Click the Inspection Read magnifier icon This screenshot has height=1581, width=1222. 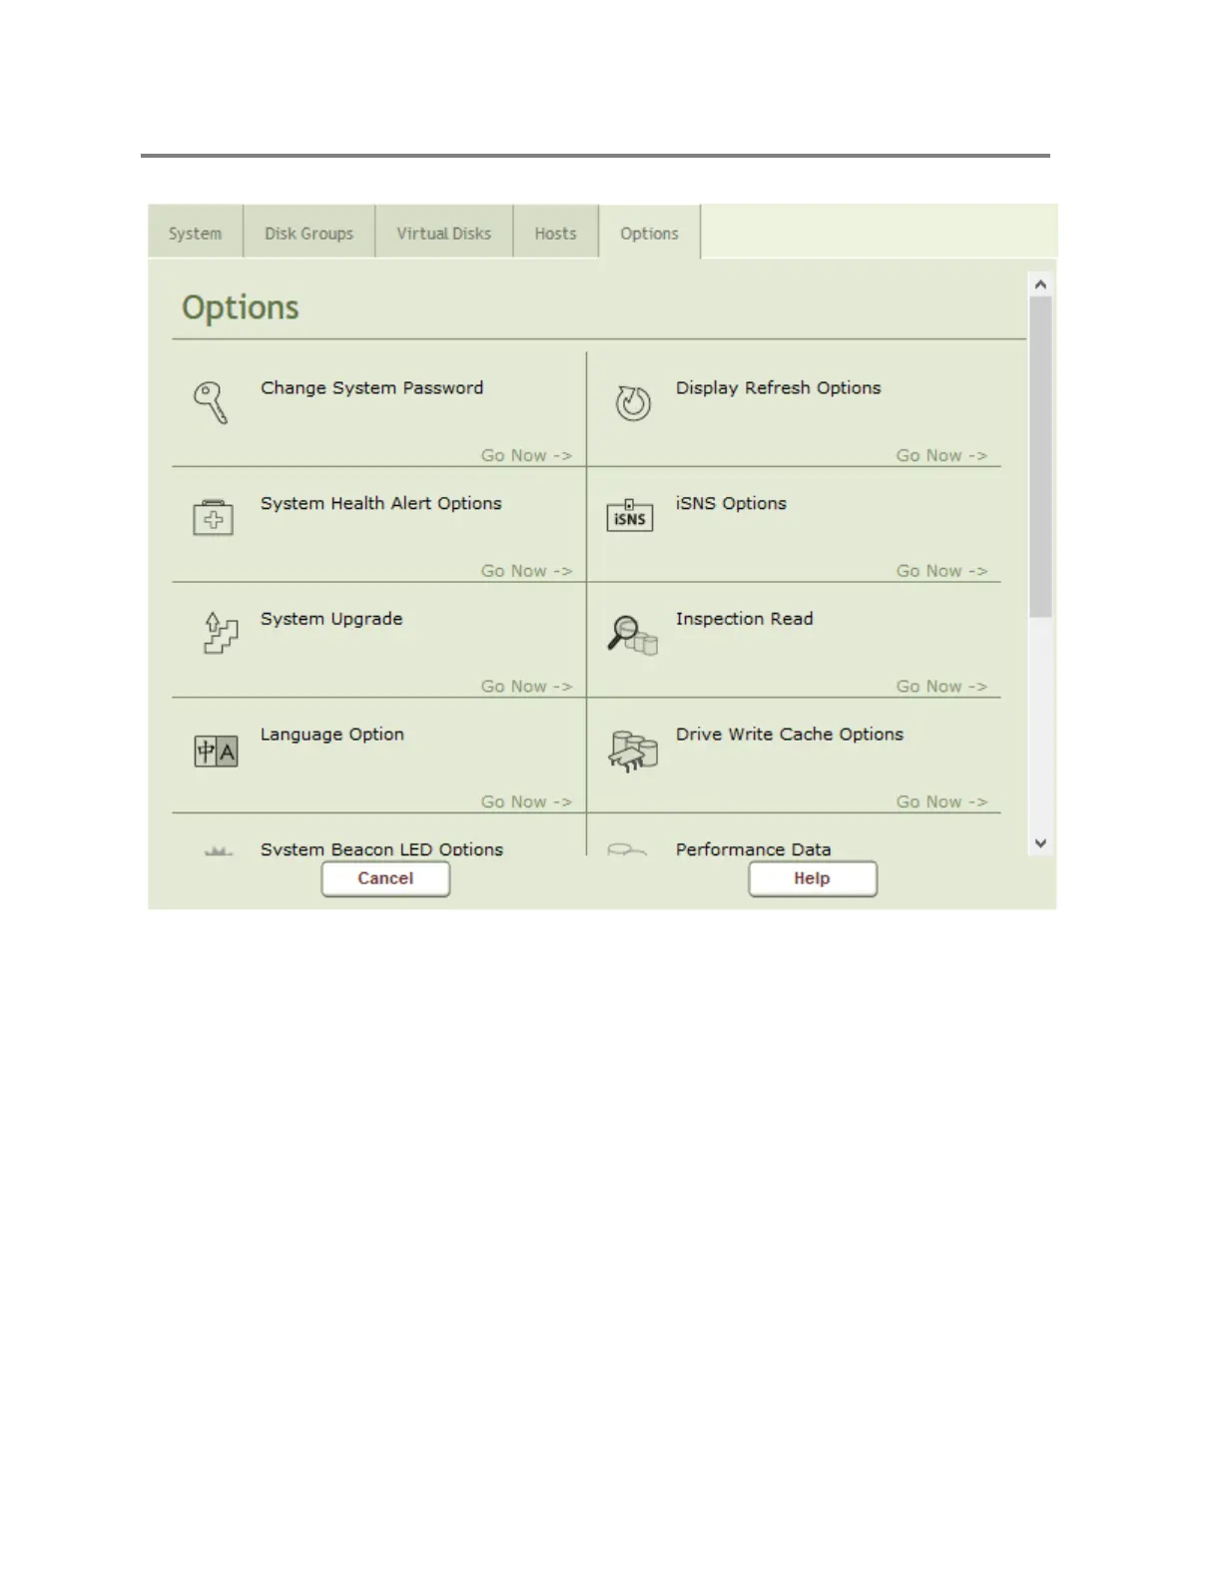click(x=632, y=635)
